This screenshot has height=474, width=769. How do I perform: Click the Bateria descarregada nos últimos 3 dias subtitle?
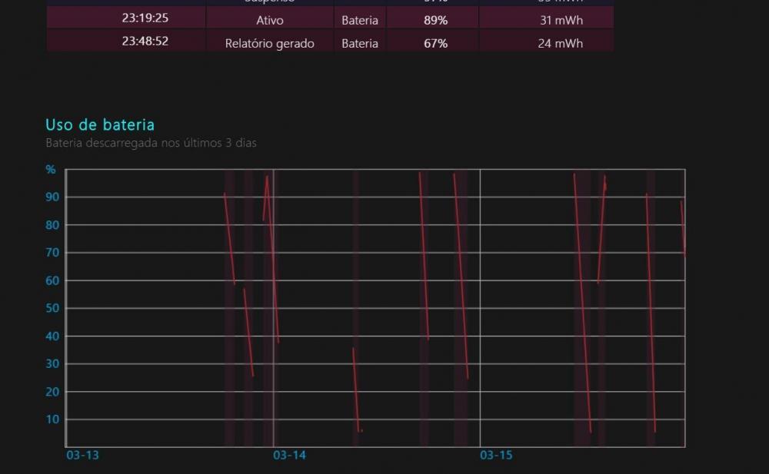[x=151, y=143]
